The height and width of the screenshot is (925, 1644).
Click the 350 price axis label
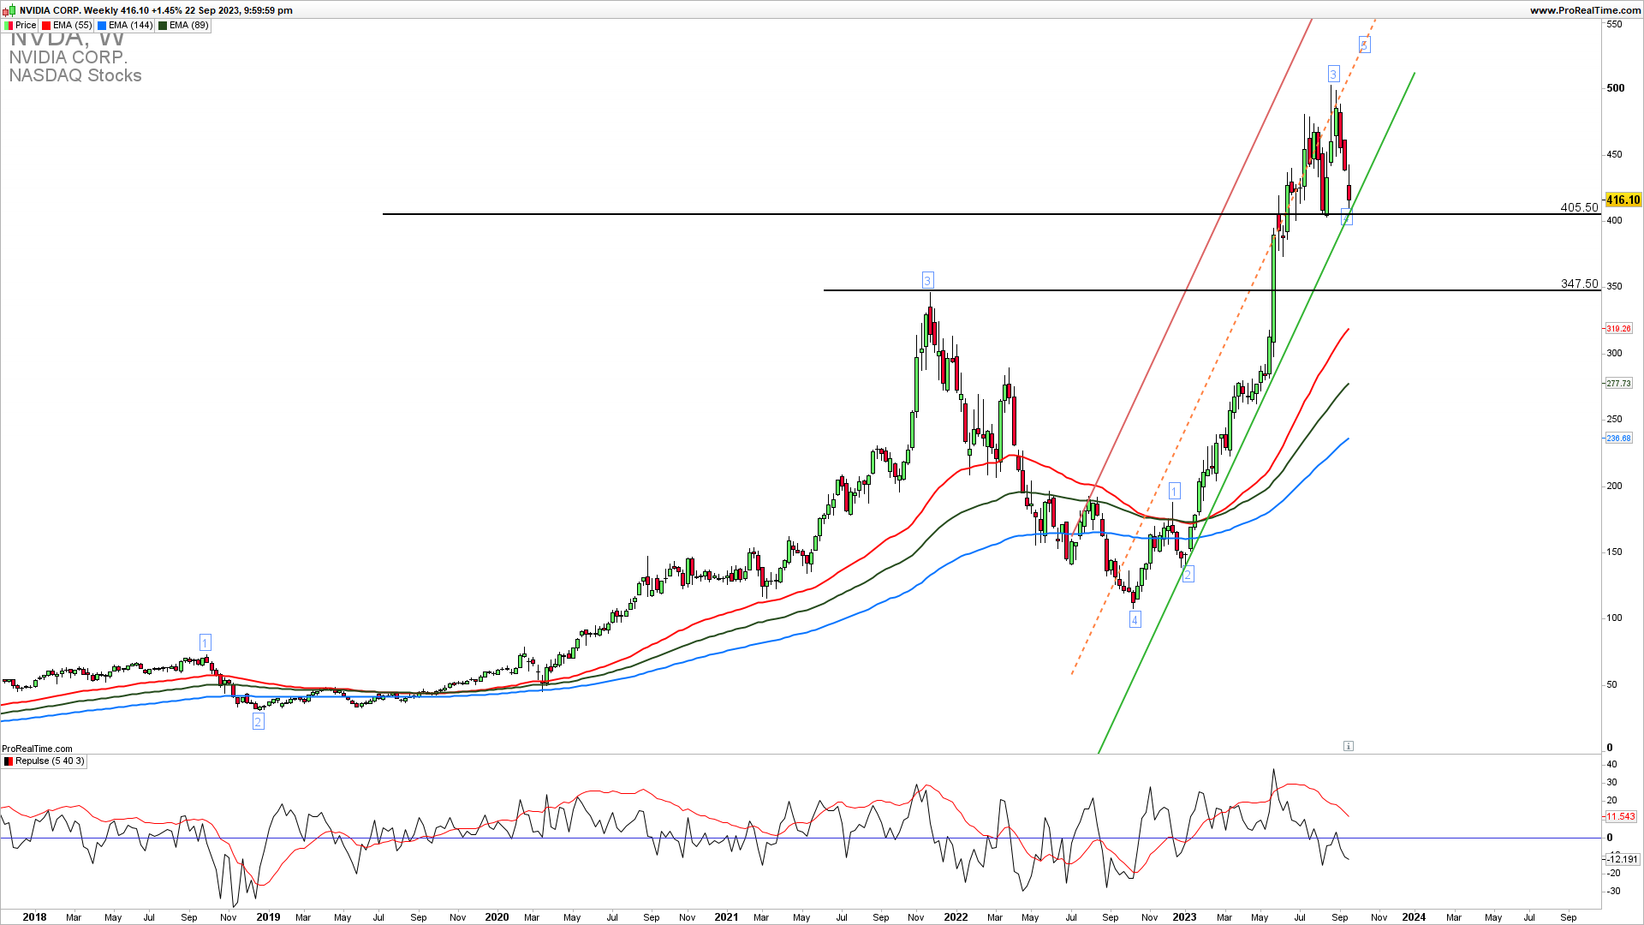[1614, 287]
